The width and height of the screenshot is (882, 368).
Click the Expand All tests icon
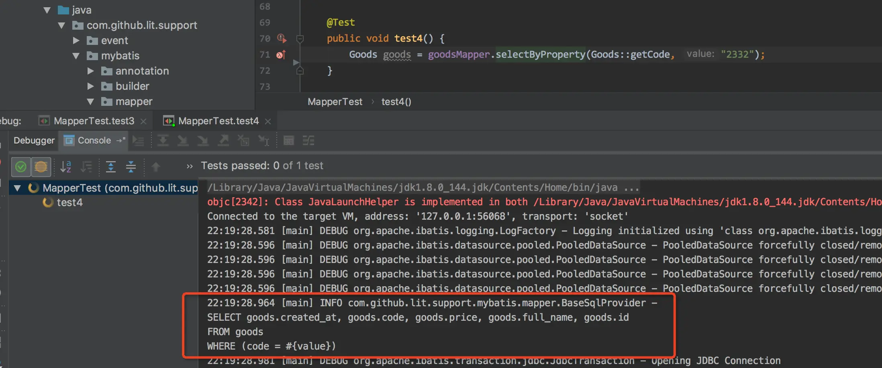pos(111,166)
